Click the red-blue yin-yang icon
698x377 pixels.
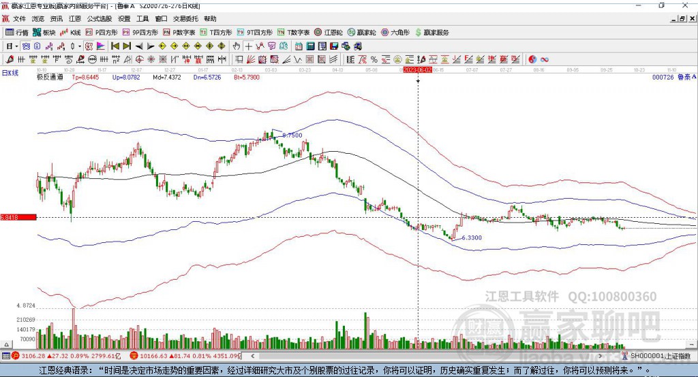532,60
